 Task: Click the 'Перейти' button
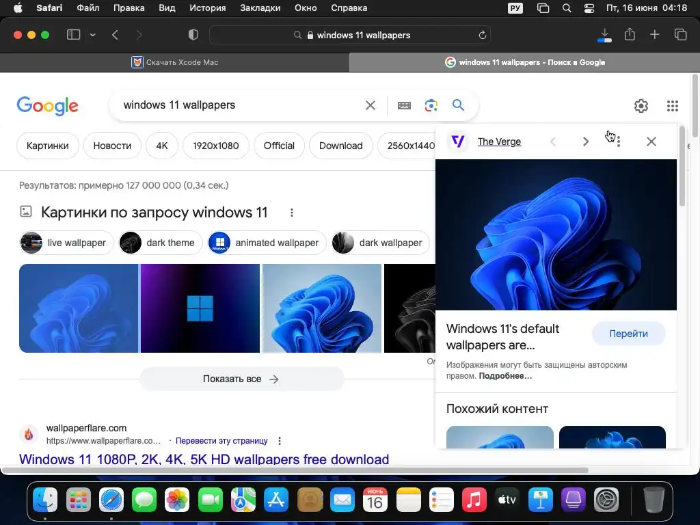click(x=629, y=334)
